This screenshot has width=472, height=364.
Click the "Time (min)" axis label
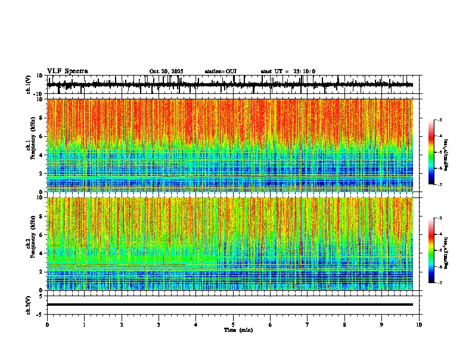coord(238,330)
